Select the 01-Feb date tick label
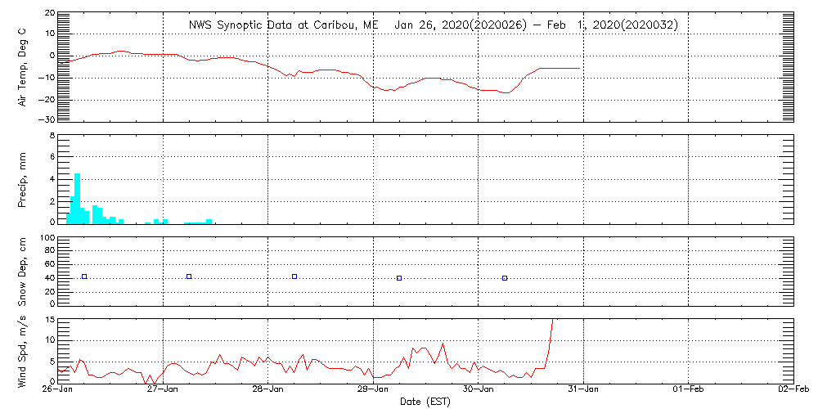818x409 pixels. [689, 390]
